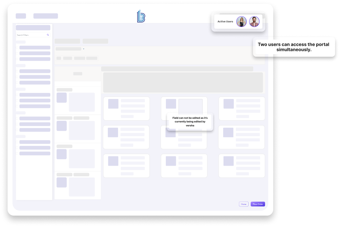The width and height of the screenshot is (339, 227).
Task: Check the first filter checkbox in the sidebar
Action: (x=17, y=48)
